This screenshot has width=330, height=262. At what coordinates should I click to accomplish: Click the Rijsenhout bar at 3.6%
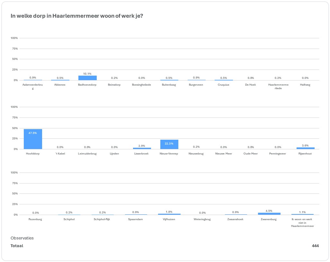pos(306,148)
